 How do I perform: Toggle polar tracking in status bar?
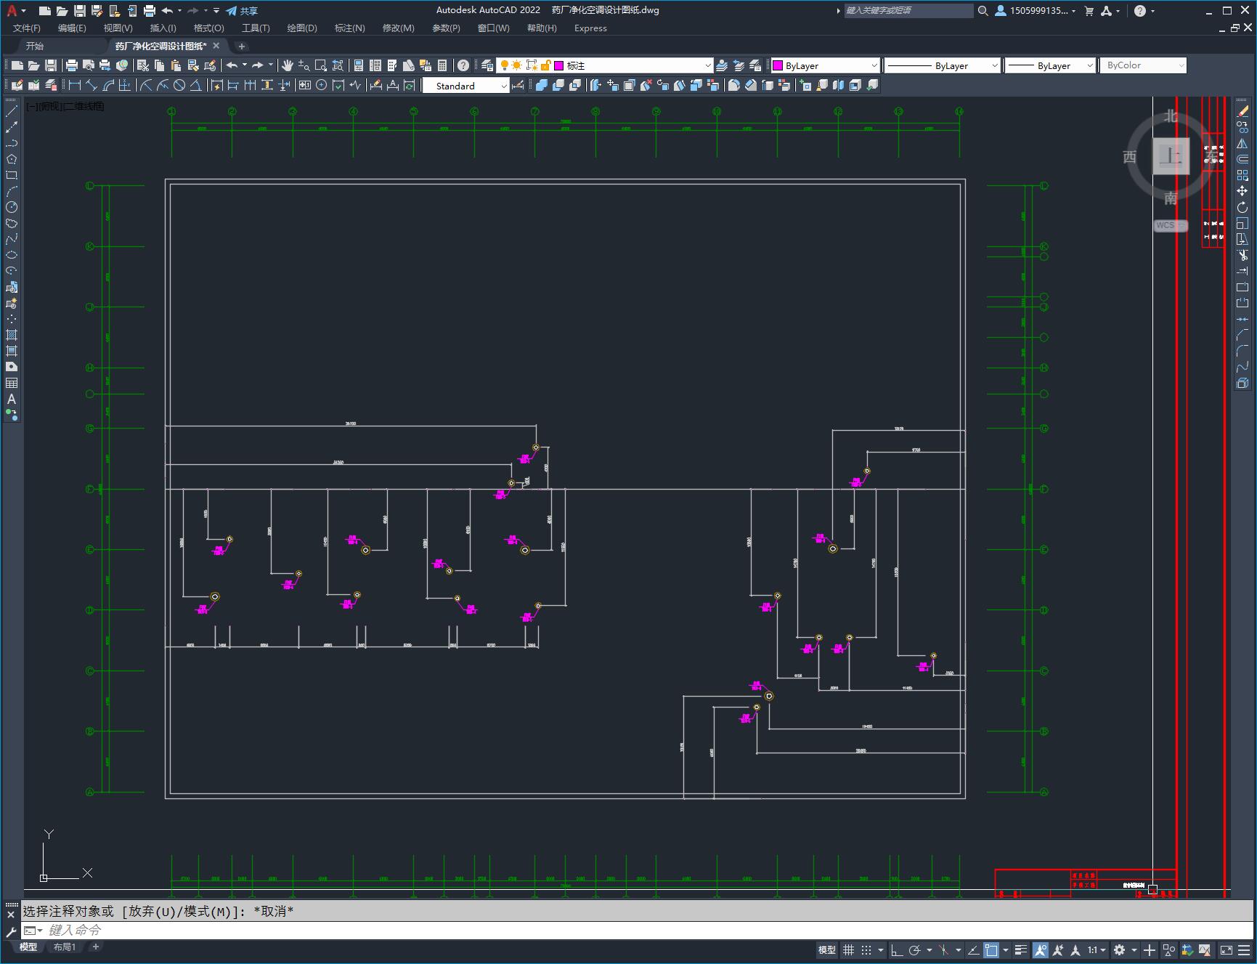tap(914, 949)
